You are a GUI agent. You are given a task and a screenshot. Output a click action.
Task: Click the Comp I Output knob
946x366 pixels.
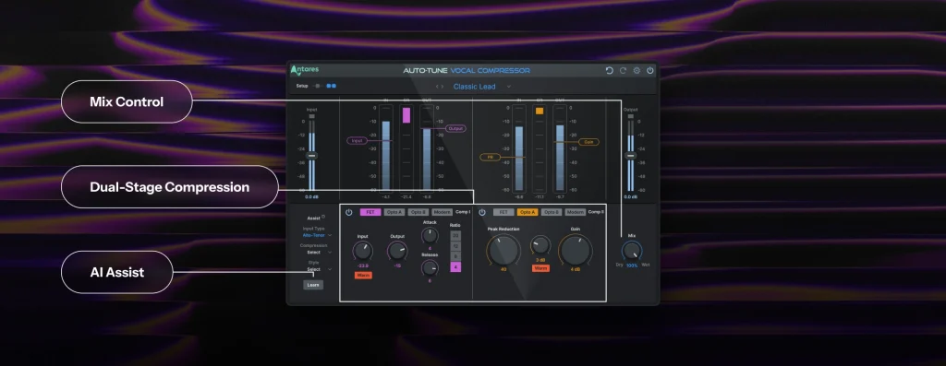coord(397,251)
